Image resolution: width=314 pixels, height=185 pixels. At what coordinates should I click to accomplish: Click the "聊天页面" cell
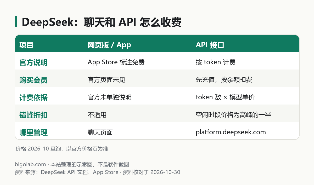pyautogui.click(x=100, y=132)
